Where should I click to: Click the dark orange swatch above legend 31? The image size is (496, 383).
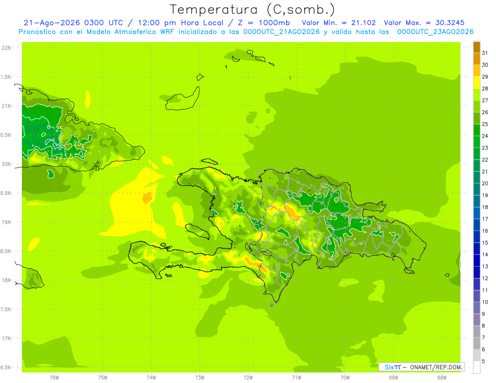(477, 47)
